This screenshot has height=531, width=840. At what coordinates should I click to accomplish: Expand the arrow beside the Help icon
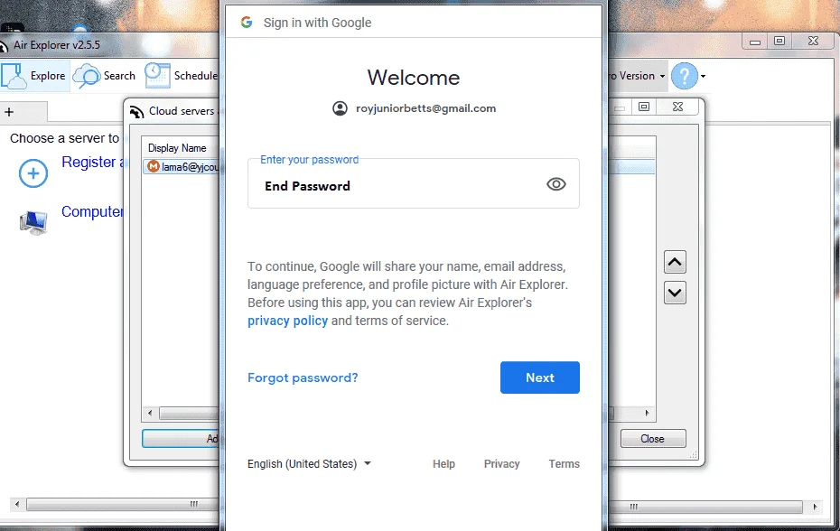tap(703, 76)
